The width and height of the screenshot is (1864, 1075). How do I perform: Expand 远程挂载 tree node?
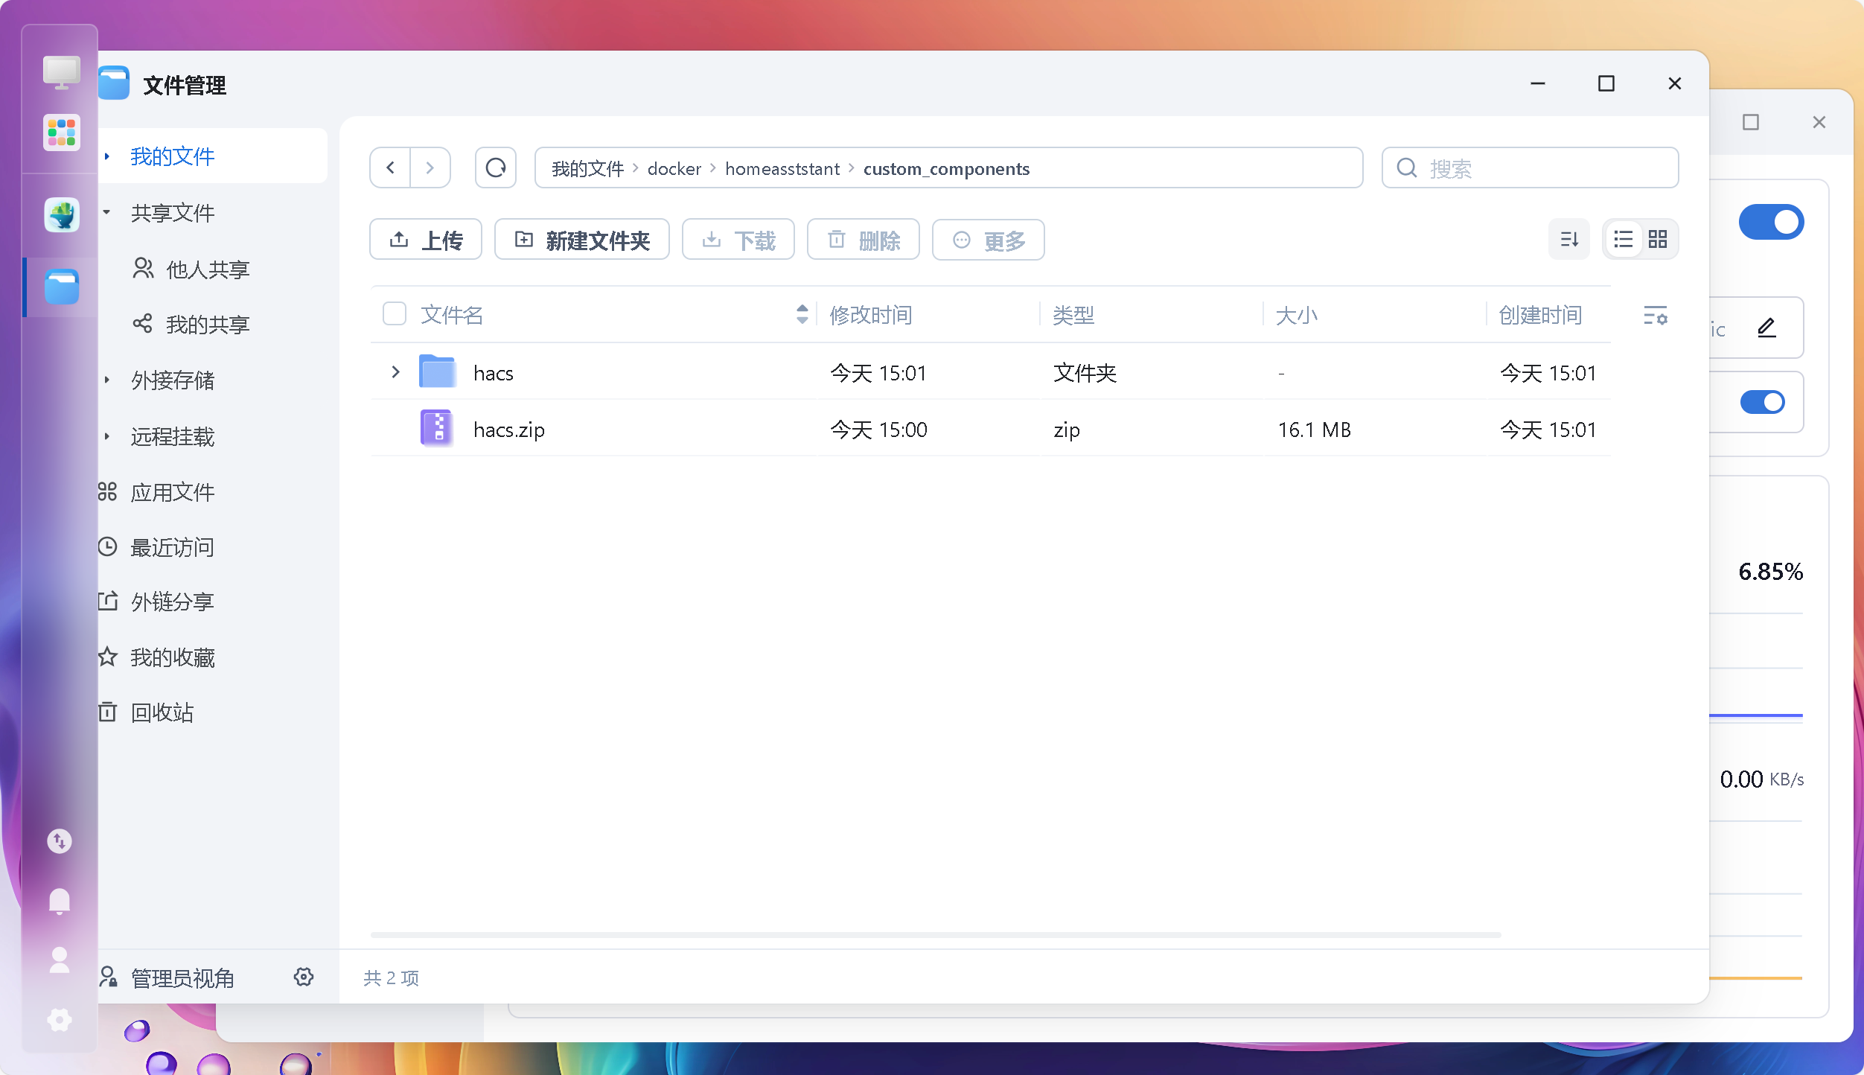coord(107,436)
